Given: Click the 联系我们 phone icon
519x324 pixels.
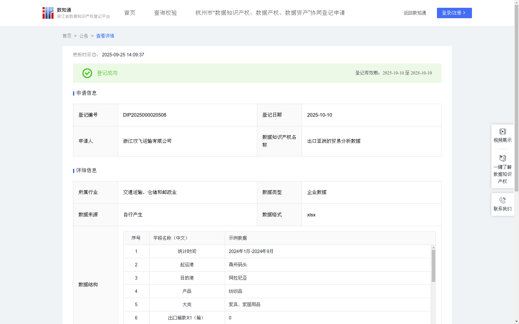Looking at the screenshot, I should pos(502,200).
